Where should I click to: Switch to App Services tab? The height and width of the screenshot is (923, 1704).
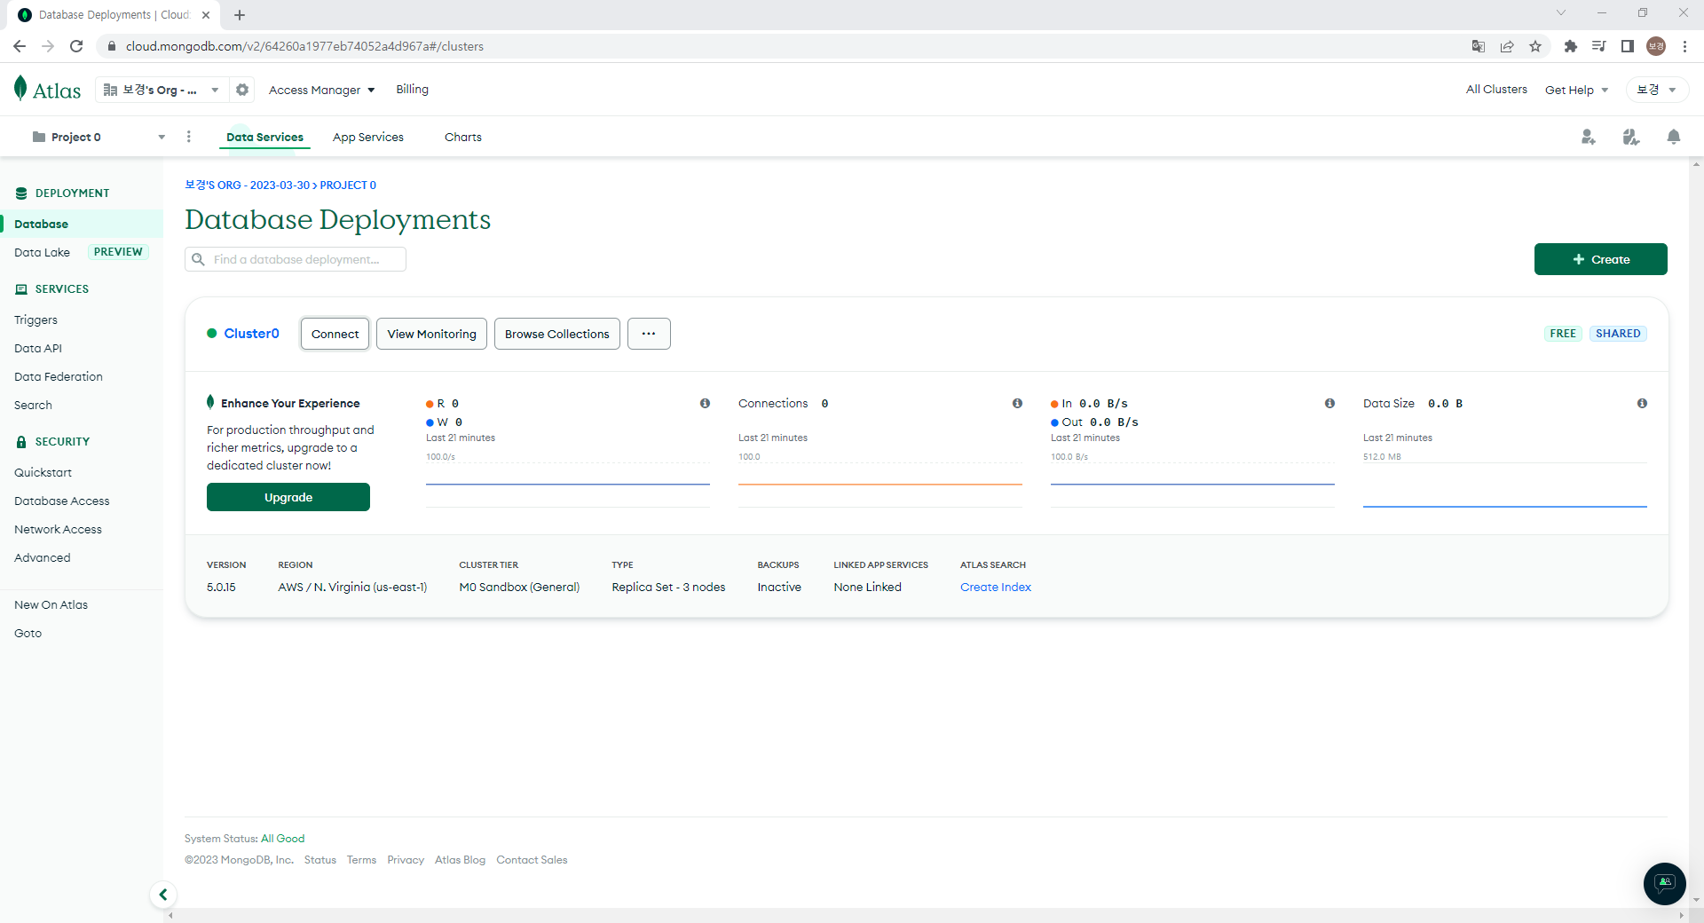[368, 137]
